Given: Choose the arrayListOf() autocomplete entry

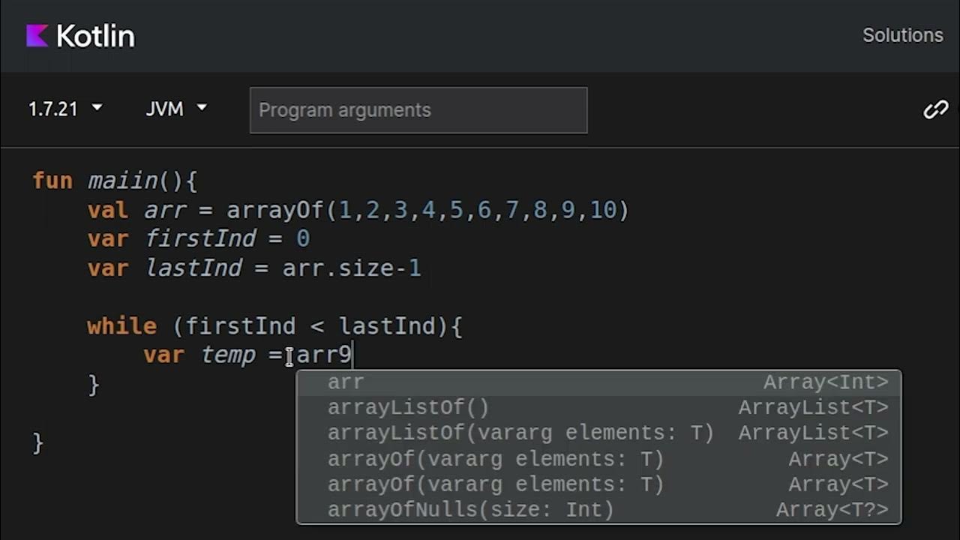Looking at the screenshot, I should point(598,408).
